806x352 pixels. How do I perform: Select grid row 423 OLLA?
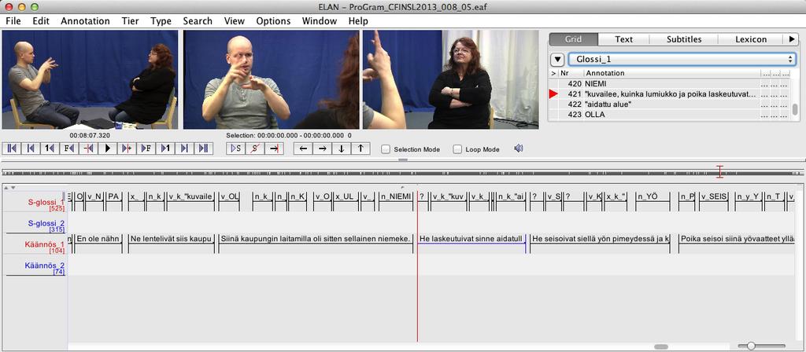[669, 115]
